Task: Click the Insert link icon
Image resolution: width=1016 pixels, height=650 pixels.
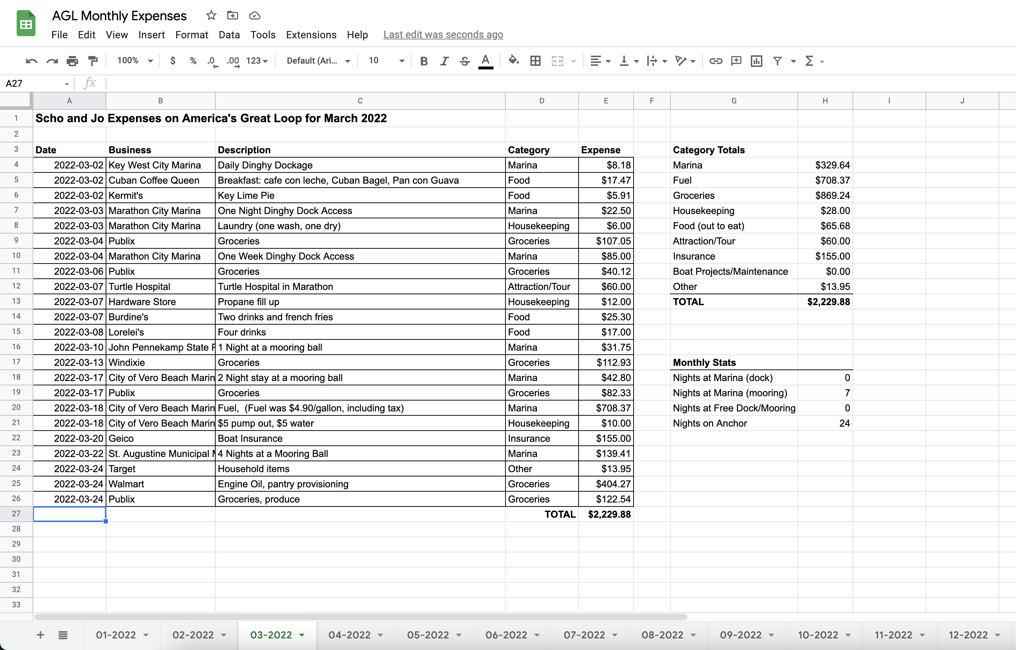Action: [715, 61]
